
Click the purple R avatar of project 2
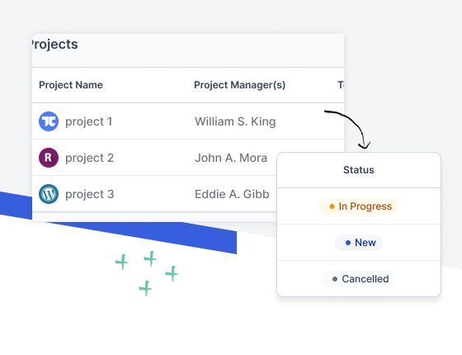[49, 158]
